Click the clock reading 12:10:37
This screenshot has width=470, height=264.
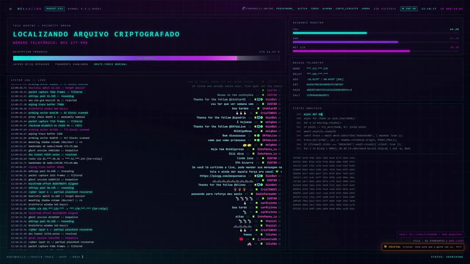click(x=429, y=8)
